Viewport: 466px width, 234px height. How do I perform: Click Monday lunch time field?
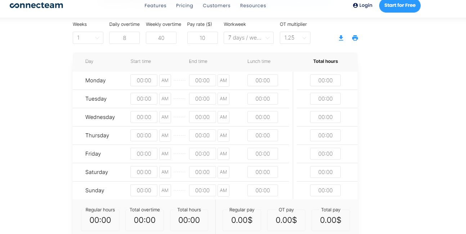click(263, 81)
